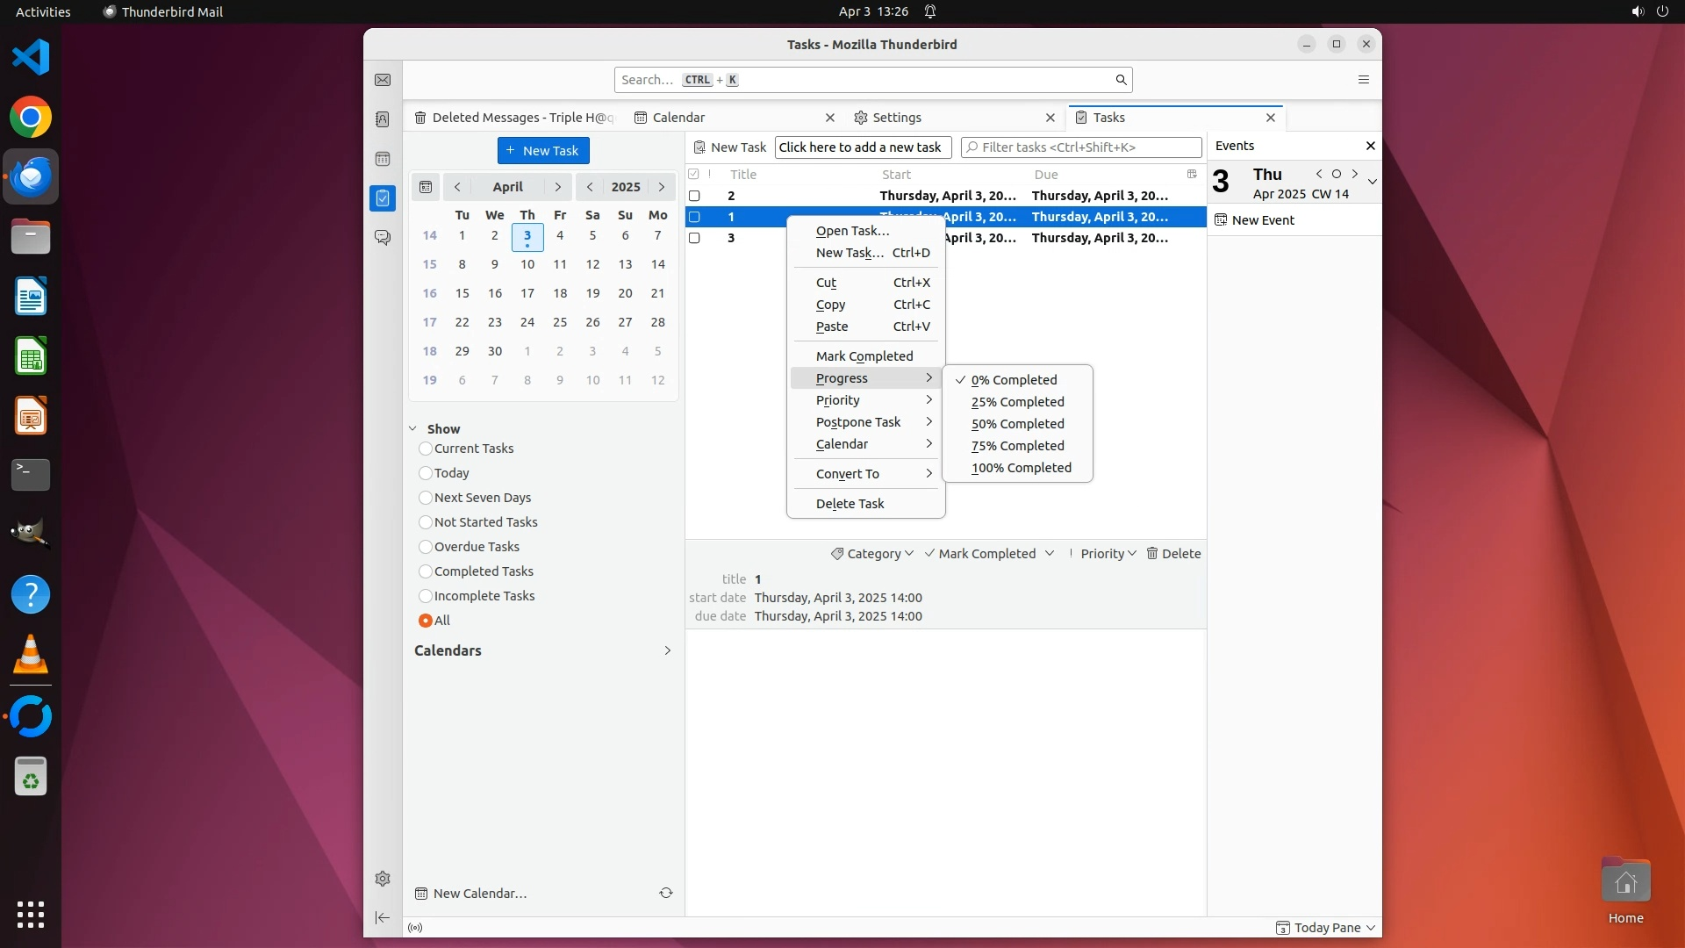This screenshot has height=948, width=1685.
Task: Open the Category dropdown in task details
Action: pos(873,554)
